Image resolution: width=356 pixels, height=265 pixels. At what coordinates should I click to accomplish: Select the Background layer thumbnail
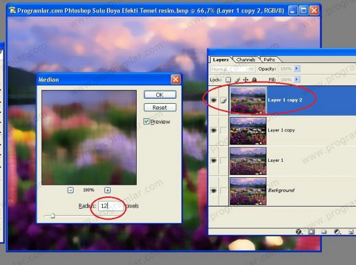tap(248, 191)
